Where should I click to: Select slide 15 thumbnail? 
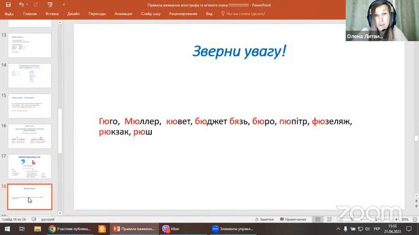pos(29,106)
